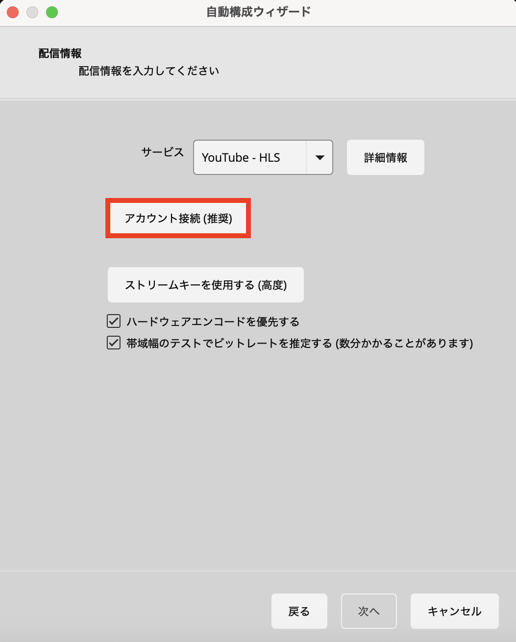Click the 詳細情報 details button
Image resolution: width=516 pixels, height=642 pixels.
[x=385, y=157]
